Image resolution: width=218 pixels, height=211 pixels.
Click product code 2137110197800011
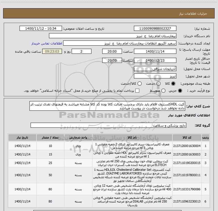tap(187, 175)
